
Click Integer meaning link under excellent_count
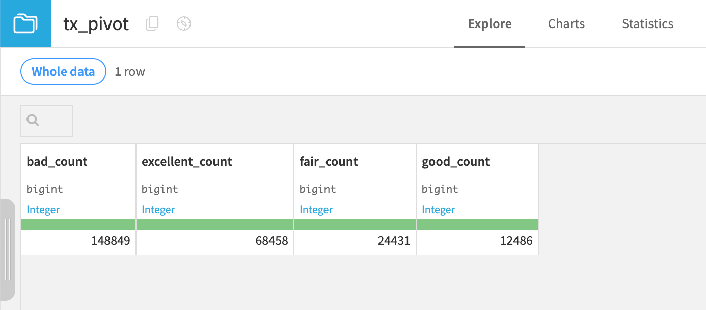pos(158,209)
